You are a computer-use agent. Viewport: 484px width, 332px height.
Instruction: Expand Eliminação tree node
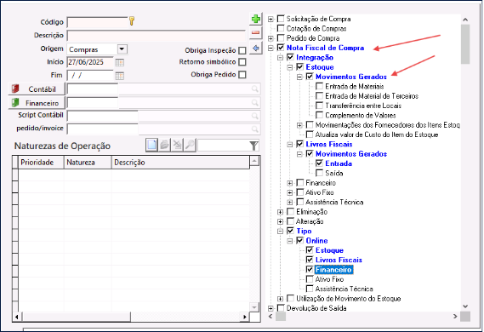(x=280, y=212)
